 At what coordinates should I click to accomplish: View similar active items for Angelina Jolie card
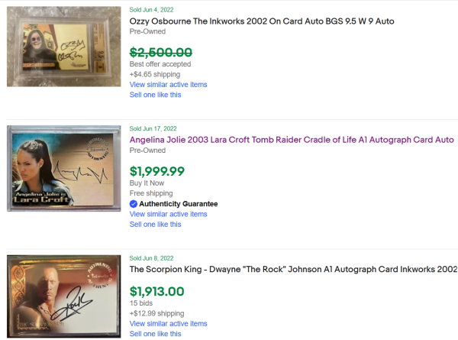point(168,214)
